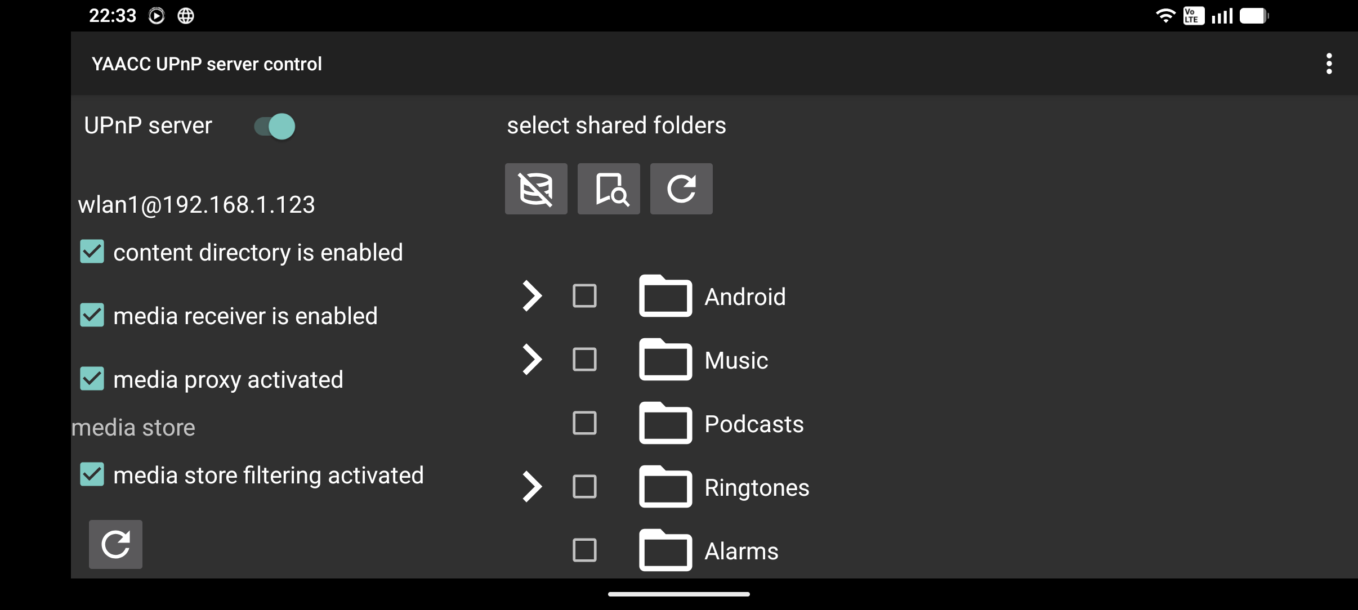This screenshot has height=610, width=1358.
Task: Open the three-dot overflow menu
Action: [x=1329, y=64]
